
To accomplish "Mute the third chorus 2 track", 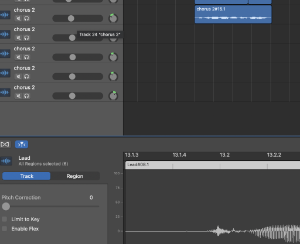I will 18,57.
